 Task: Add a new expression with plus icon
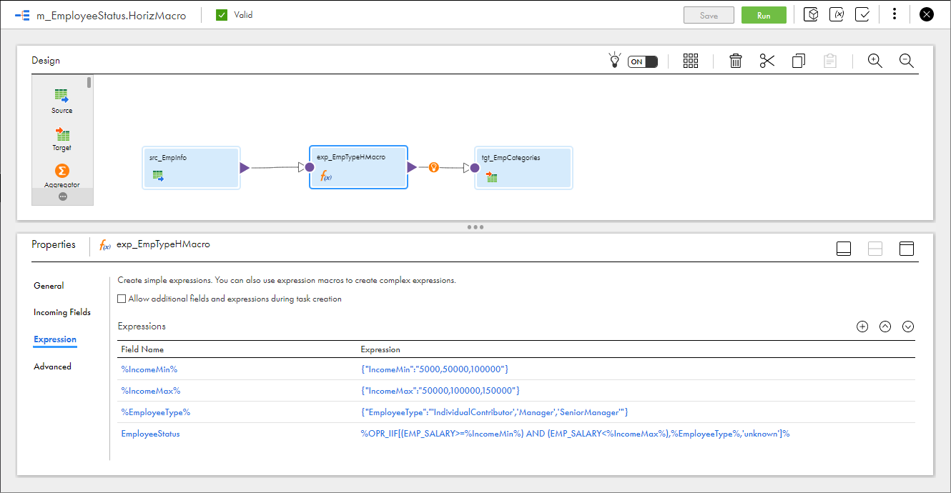click(862, 327)
